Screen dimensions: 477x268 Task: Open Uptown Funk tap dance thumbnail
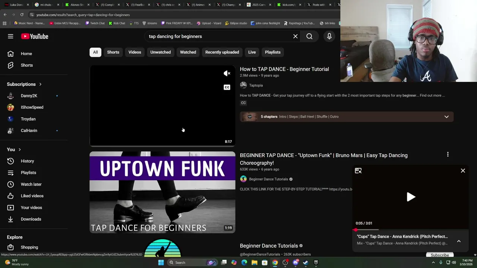pyautogui.click(x=162, y=192)
